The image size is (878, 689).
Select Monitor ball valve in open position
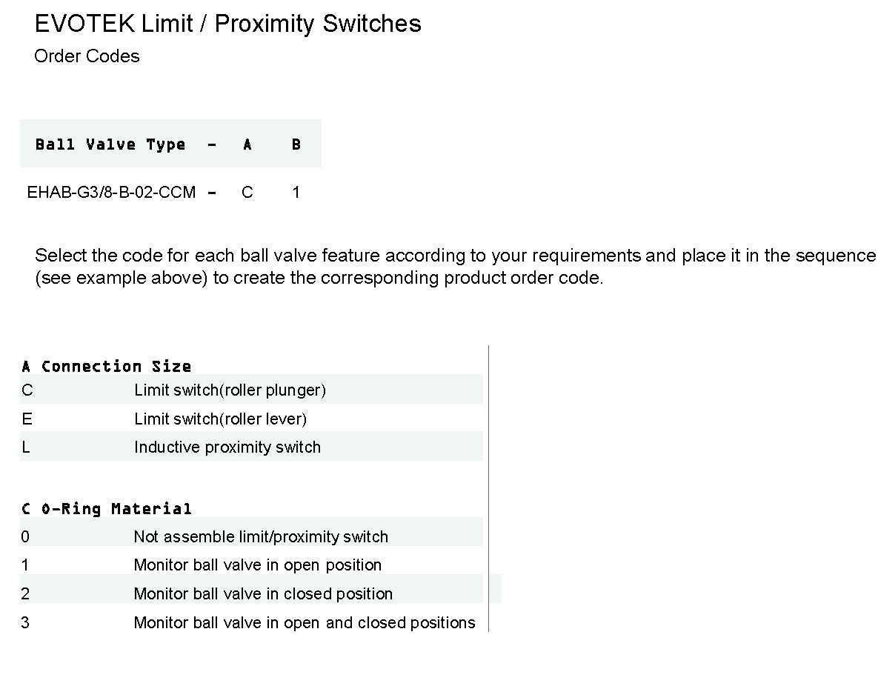[257, 565]
